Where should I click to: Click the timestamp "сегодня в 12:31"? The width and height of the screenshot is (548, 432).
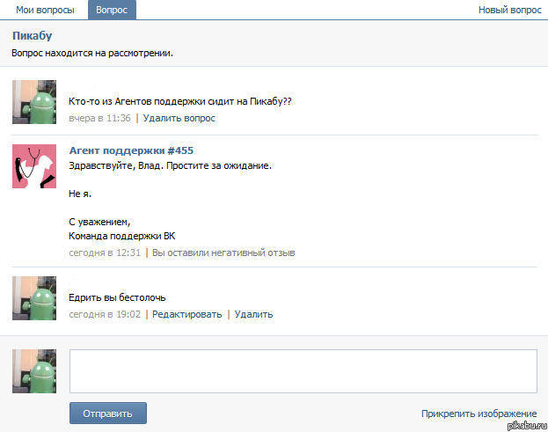[x=105, y=253]
